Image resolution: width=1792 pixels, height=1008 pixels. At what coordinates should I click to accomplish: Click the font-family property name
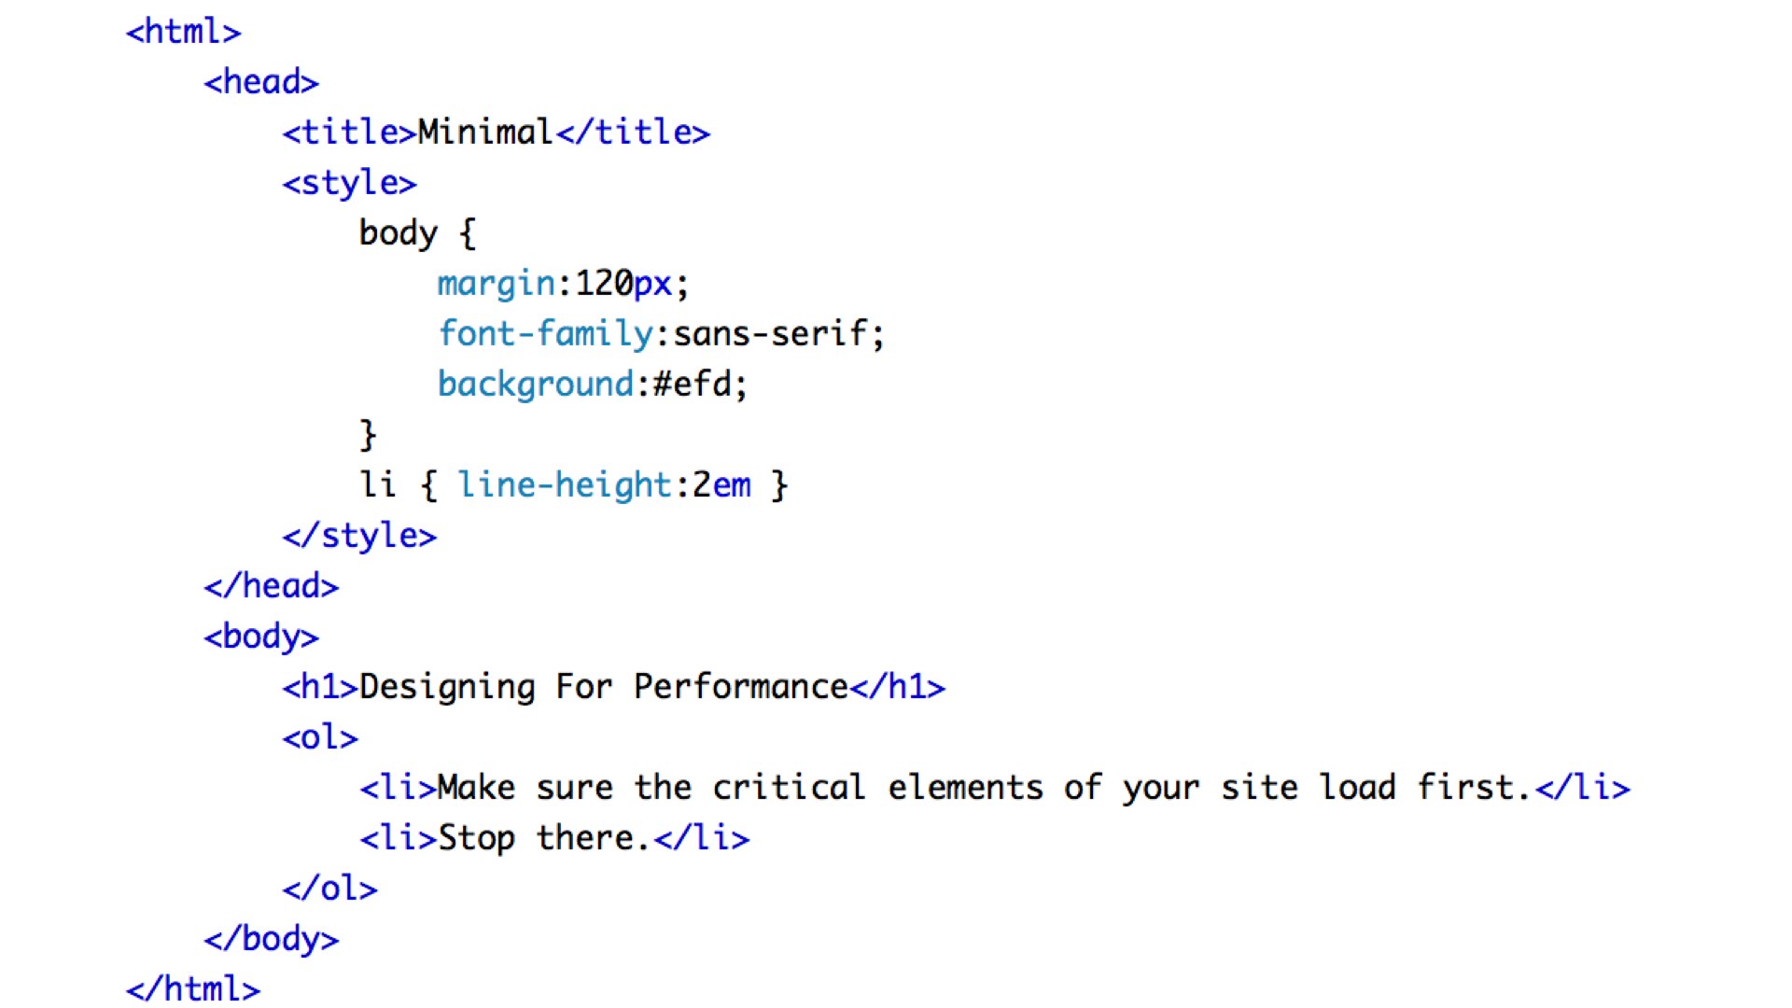tap(546, 334)
